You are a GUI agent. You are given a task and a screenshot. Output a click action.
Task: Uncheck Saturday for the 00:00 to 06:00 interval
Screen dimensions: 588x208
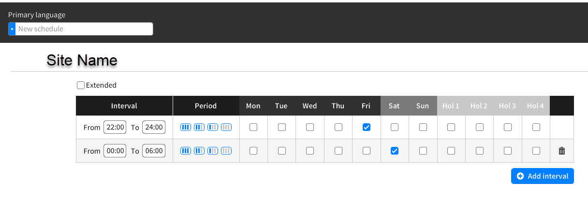pos(395,151)
